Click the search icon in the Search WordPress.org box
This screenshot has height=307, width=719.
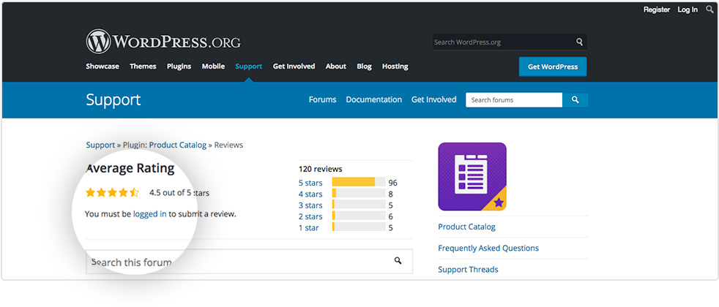(x=580, y=42)
